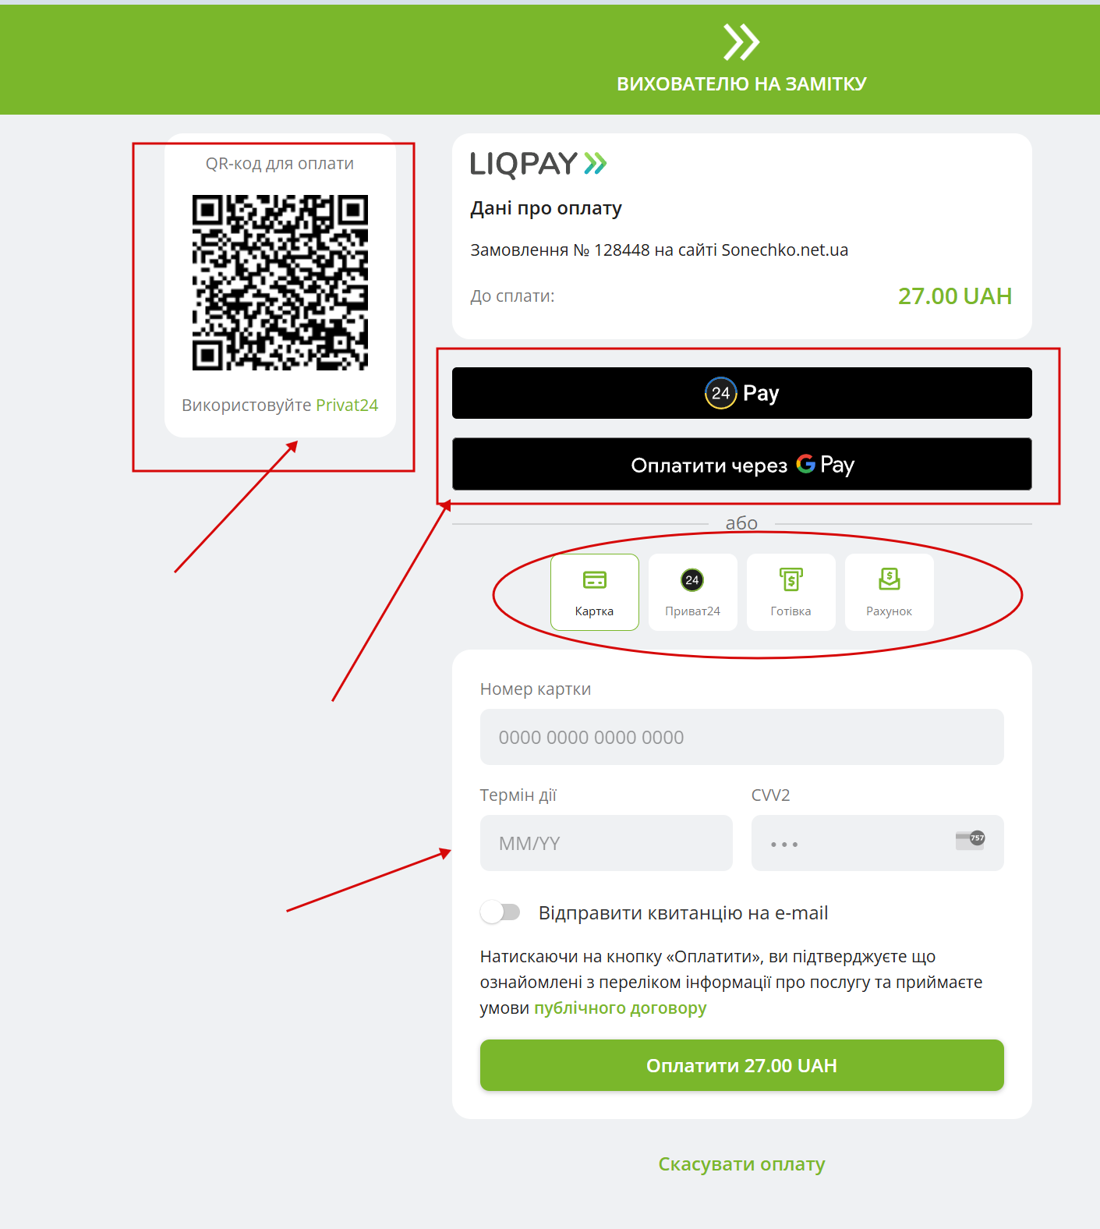Image resolution: width=1100 pixels, height=1229 pixels.
Task: Click the 24 icon in Приват24 tab
Action: [x=692, y=579]
